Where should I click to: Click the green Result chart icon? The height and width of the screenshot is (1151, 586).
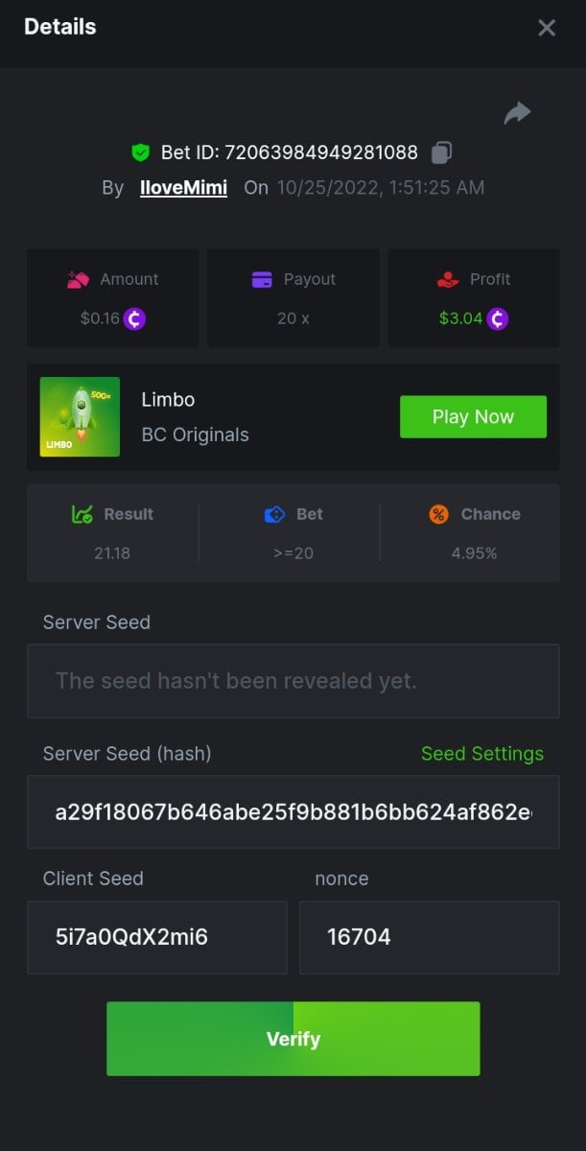pos(82,514)
